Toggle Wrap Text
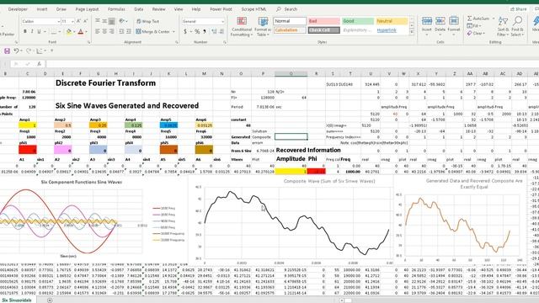This screenshot has width=539, height=303. click(x=147, y=21)
